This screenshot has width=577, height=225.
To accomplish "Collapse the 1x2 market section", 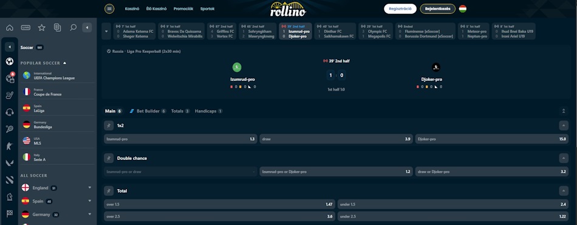I will [564, 125].
